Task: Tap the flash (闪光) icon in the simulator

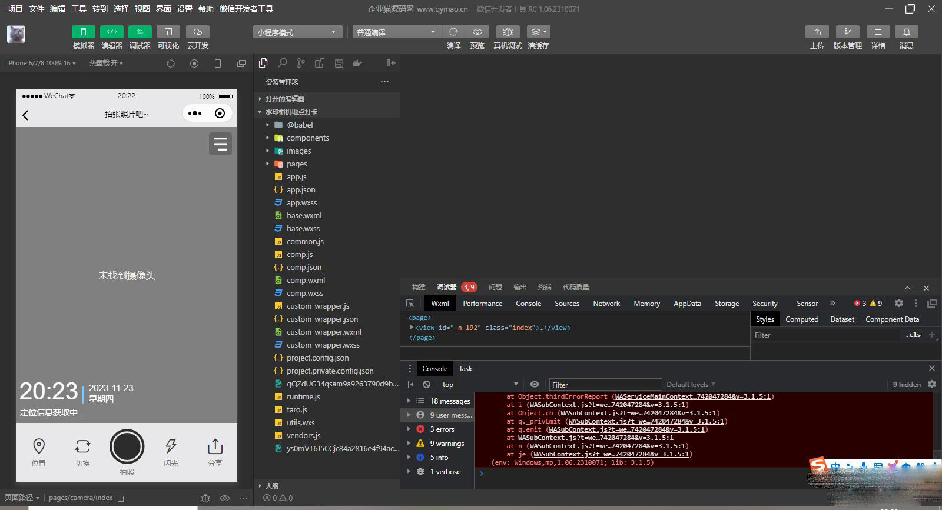Action: coord(171,446)
